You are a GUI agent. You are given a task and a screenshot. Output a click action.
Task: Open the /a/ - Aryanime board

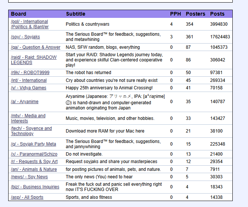coord(25,102)
